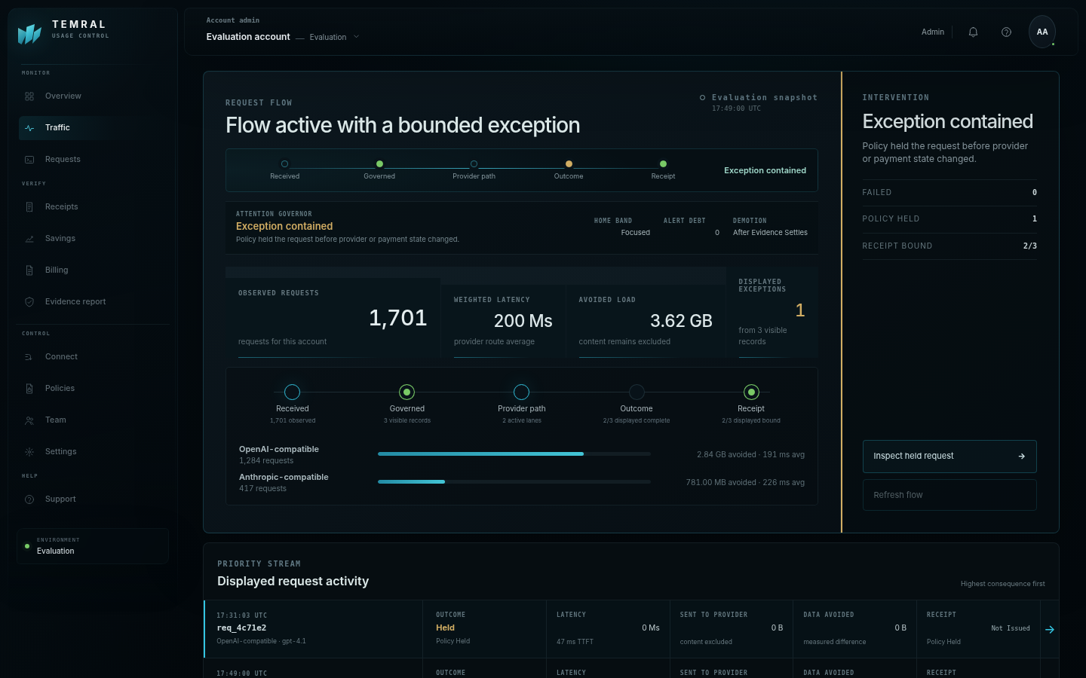Viewport: 1086px width, 678px height.
Task: Click the Support help icon
Action: pos(29,499)
